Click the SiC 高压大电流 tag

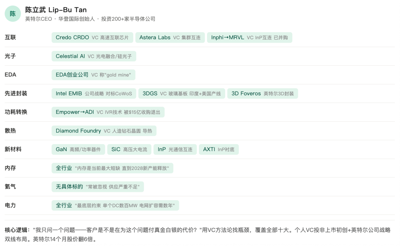click(x=129, y=149)
